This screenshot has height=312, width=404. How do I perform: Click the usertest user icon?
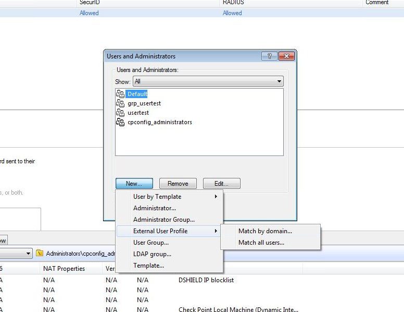click(120, 113)
